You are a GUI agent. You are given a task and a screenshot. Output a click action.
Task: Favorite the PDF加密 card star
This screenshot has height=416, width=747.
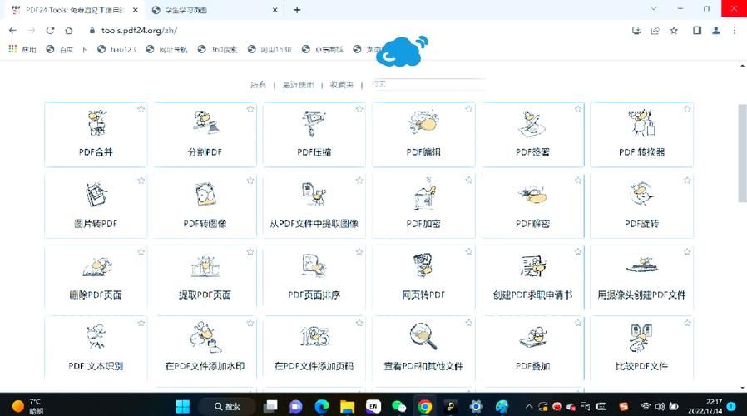tap(469, 180)
